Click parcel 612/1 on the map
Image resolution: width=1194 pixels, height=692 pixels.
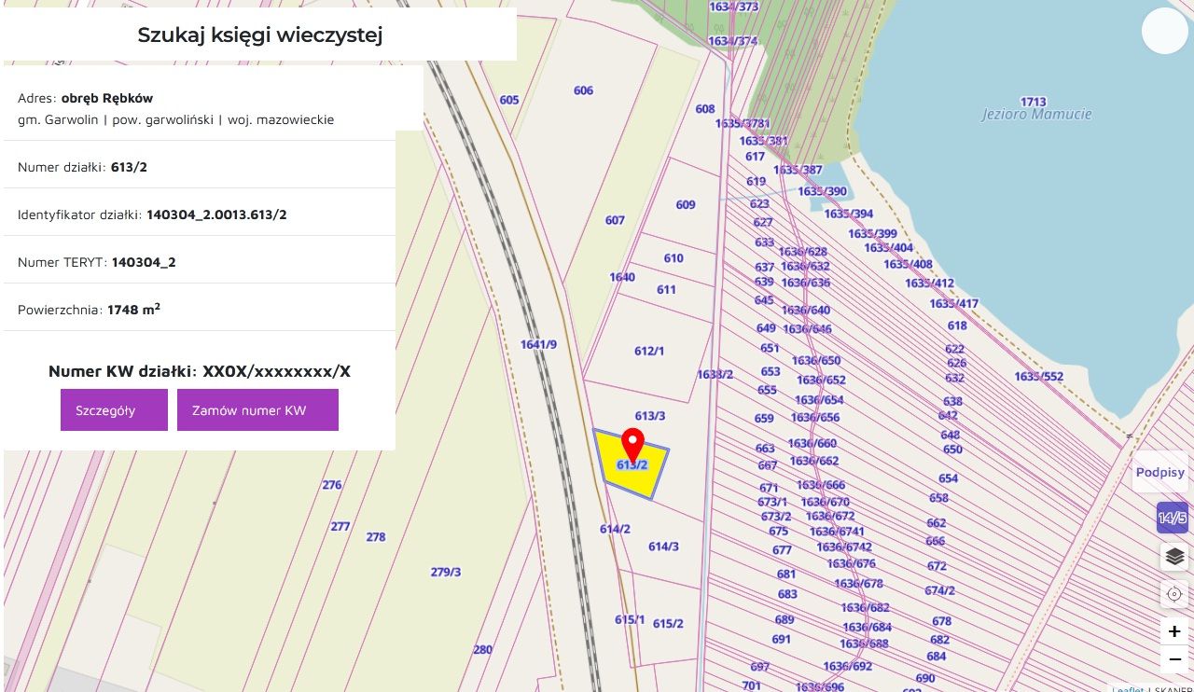(x=648, y=352)
